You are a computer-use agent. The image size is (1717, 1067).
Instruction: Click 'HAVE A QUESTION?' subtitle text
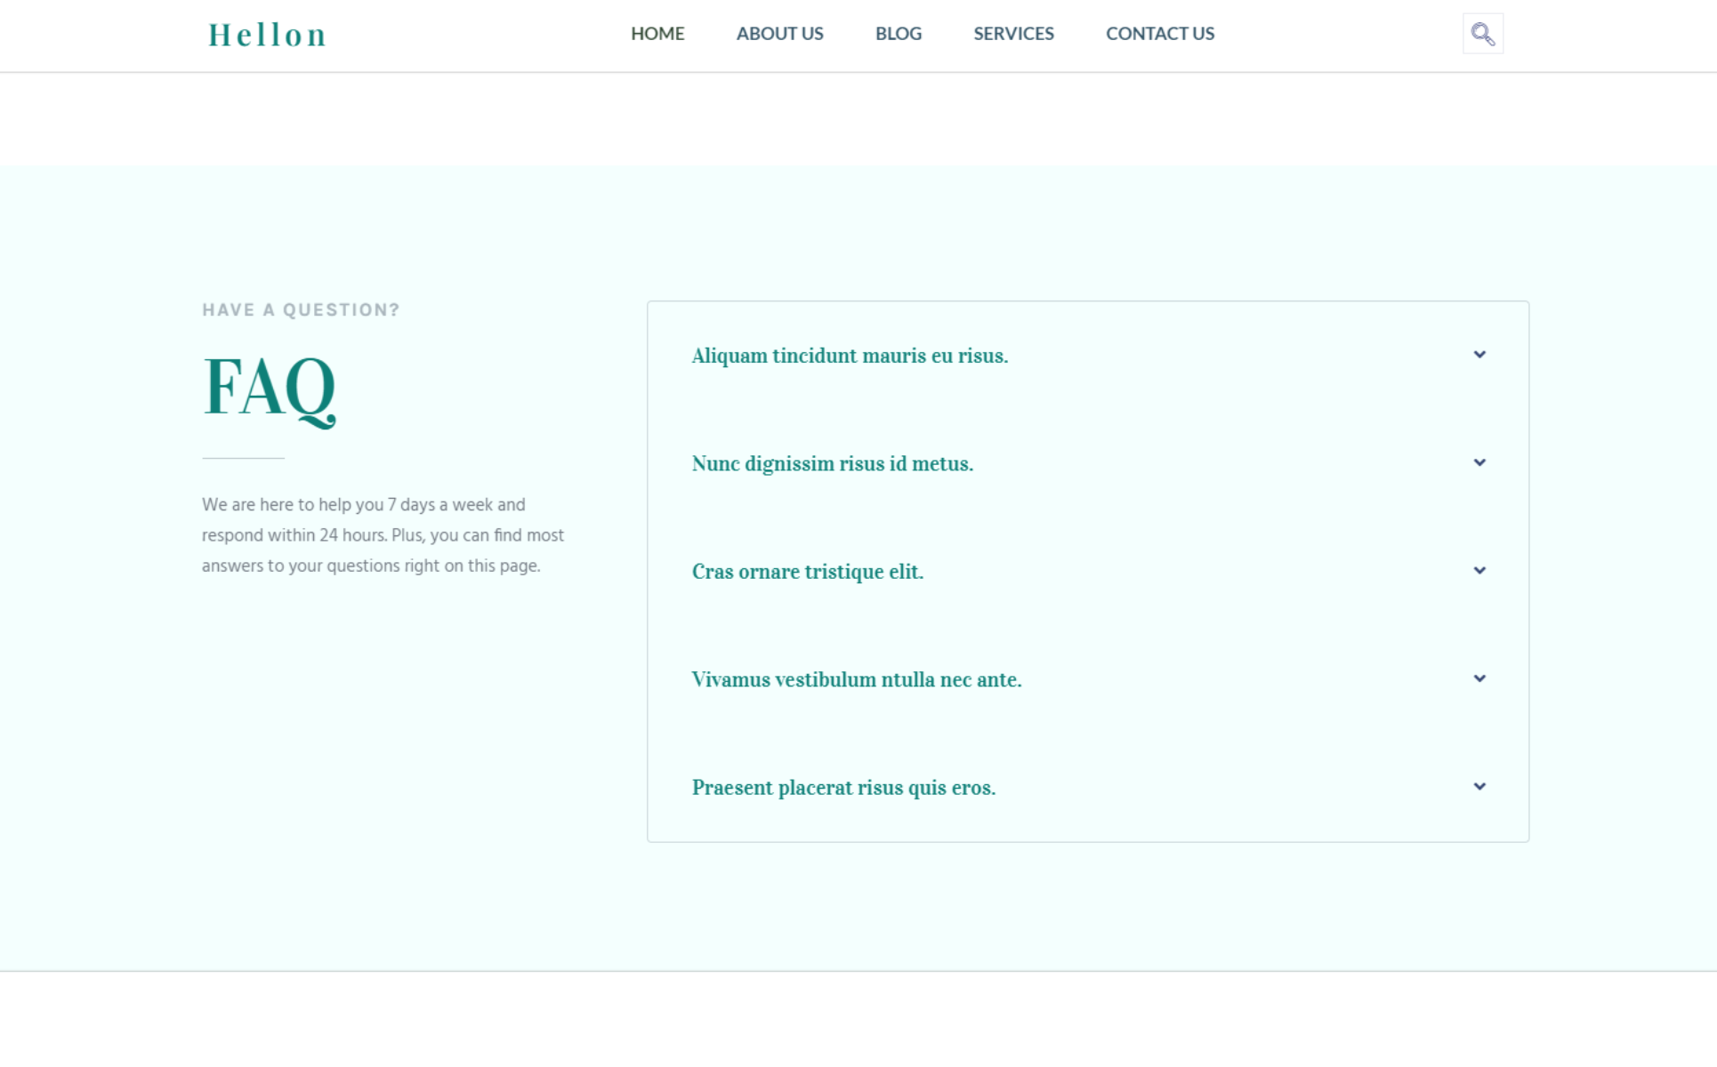pos(301,310)
